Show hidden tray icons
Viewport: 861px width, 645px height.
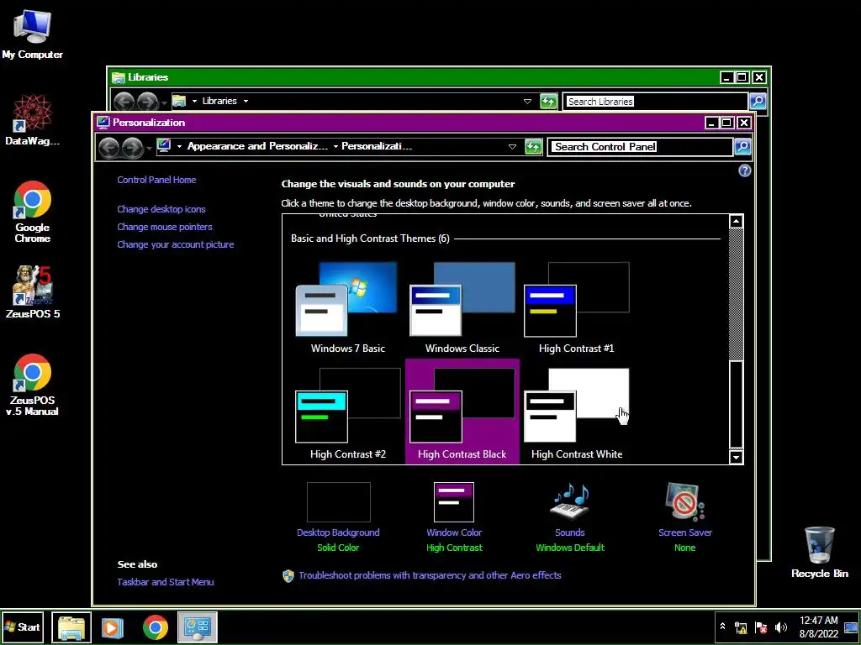coord(722,627)
